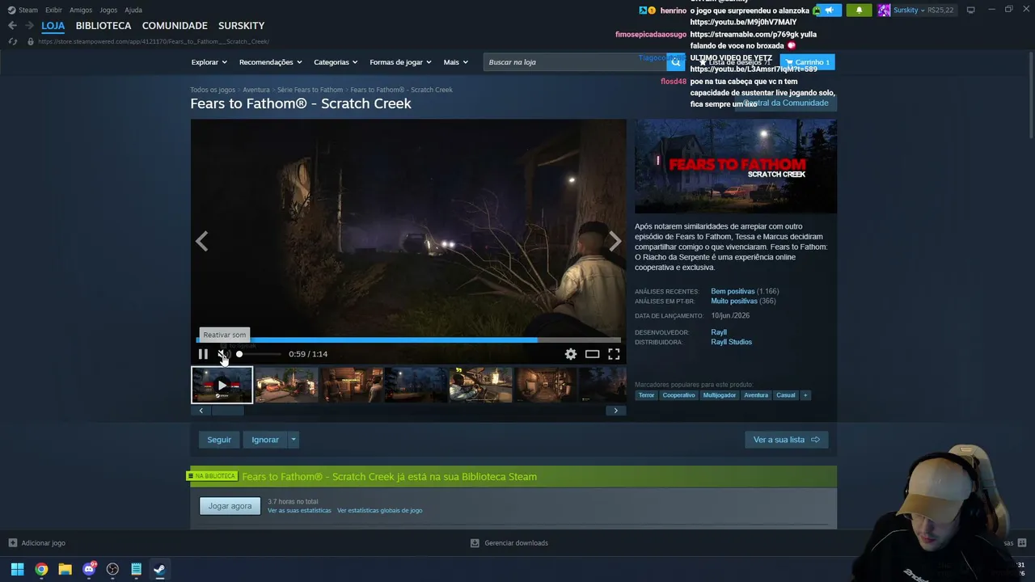This screenshot has height=582, width=1035.
Task: Adjust the trailer volume slider
Action: pyautogui.click(x=259, y=354)
